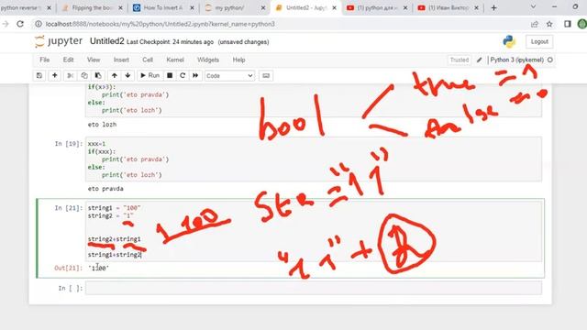This screenshot has width=587, height=330.
Task: Close the 'my python/' tab
Action: coord(263,8)
